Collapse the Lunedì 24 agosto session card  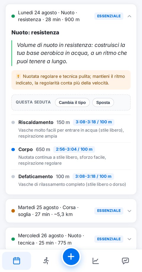coord(129,16)
